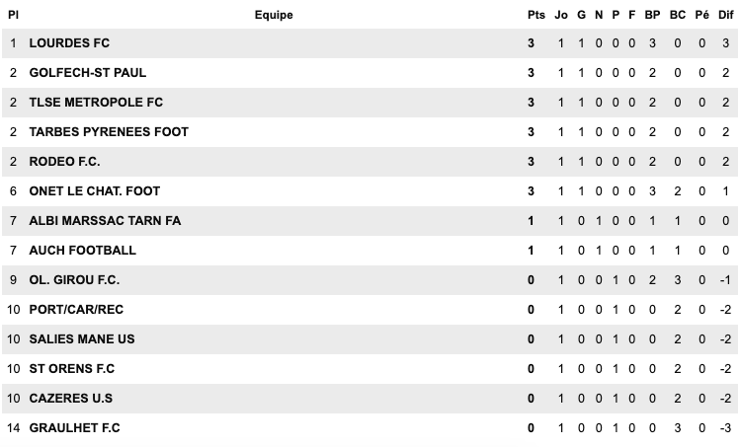Click the Jo column header
The image size is (741, 447).
point(561,15)
